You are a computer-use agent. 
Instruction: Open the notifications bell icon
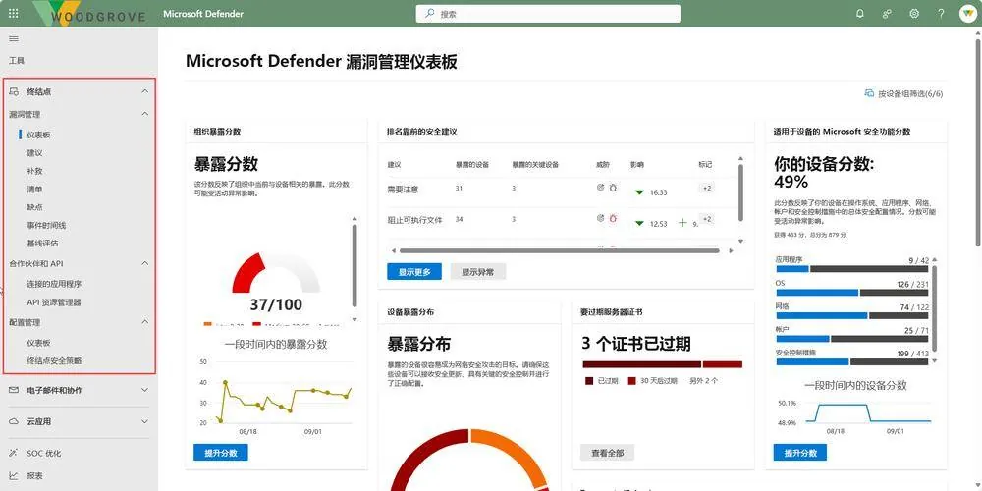pos(860,13)
